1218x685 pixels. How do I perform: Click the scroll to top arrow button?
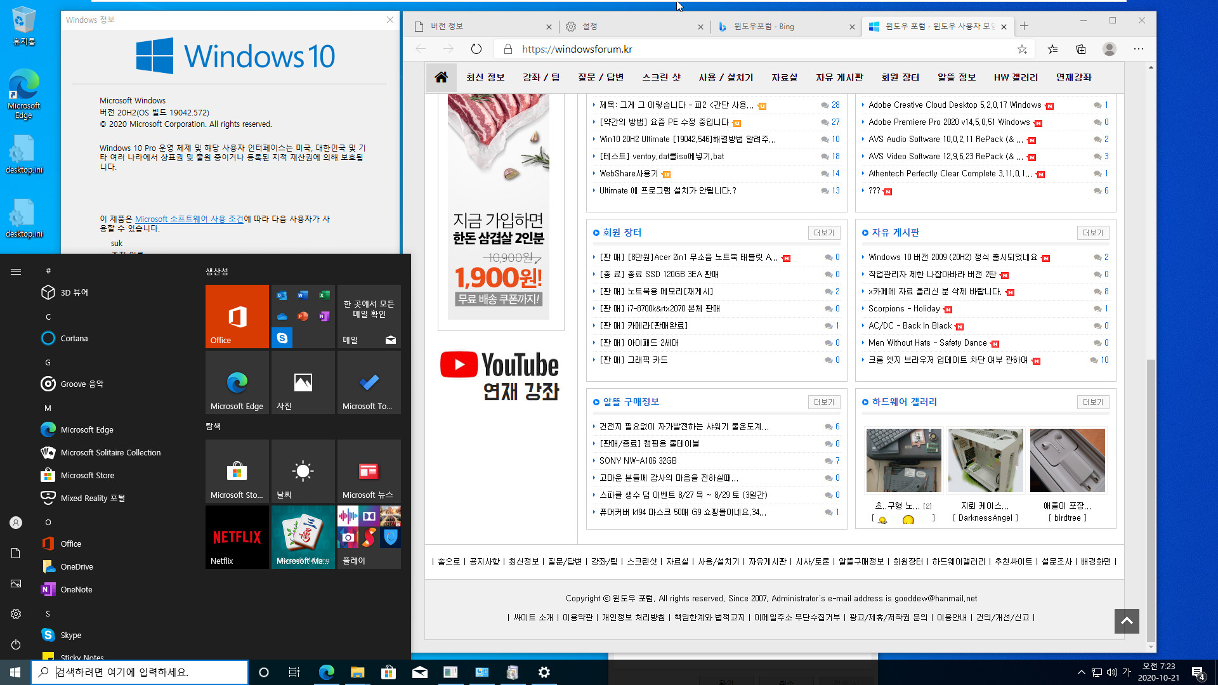pos(1127,621)
